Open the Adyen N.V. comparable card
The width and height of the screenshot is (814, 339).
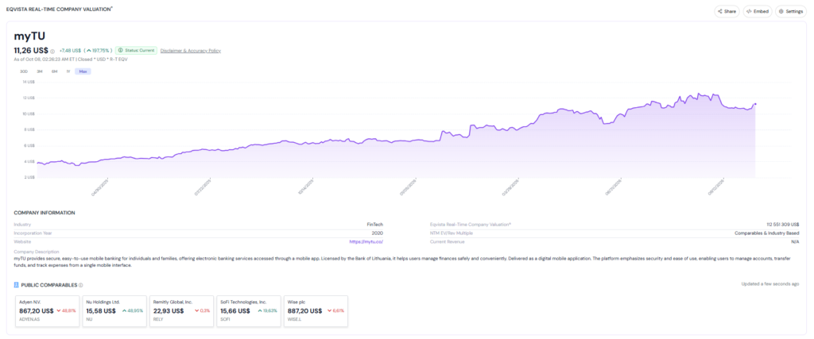(x=48, y=311)
